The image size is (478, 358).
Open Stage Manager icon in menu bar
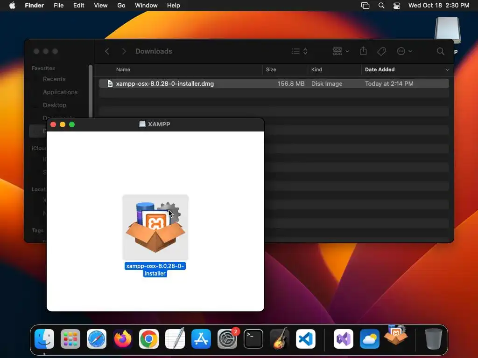365,6
